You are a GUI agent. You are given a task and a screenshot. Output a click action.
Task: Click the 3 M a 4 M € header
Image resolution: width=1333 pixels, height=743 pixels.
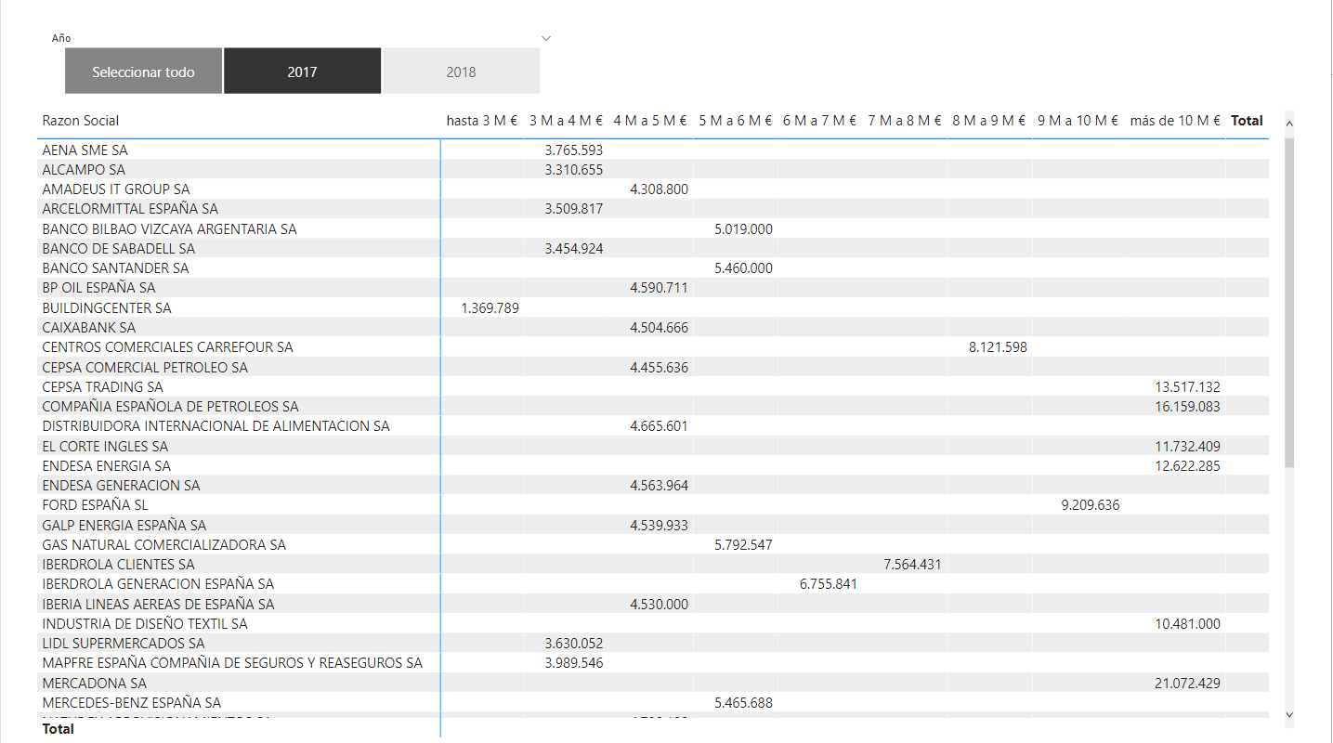566,121
